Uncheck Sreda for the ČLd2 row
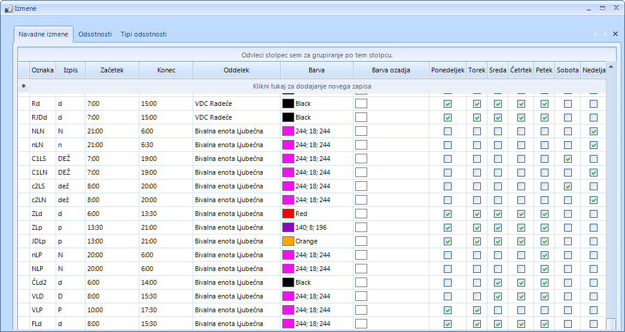This screenshot has width=625, height=332. pyautogui.click(x=498, y=282)
